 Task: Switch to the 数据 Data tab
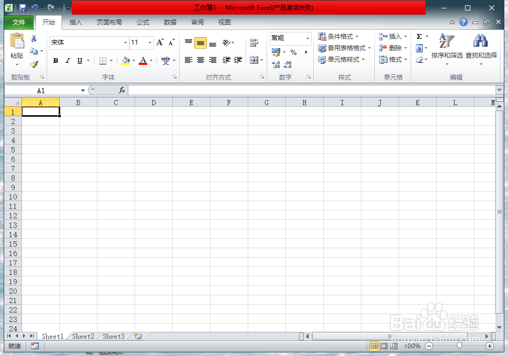(170, 23)
